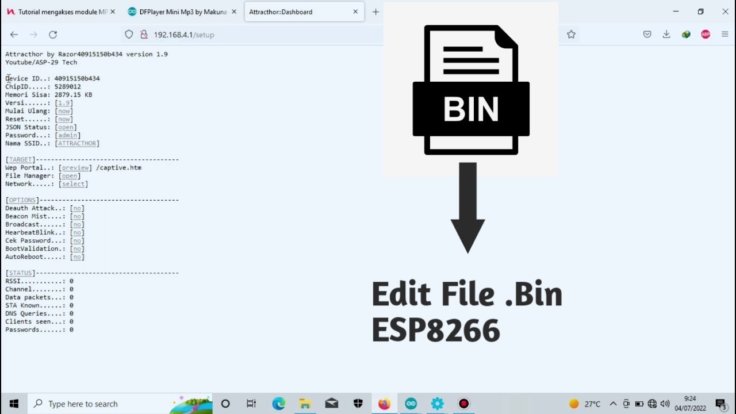
Task: Go back using browser back arrow
Action: pyautogui.click(x=14, y=34)
